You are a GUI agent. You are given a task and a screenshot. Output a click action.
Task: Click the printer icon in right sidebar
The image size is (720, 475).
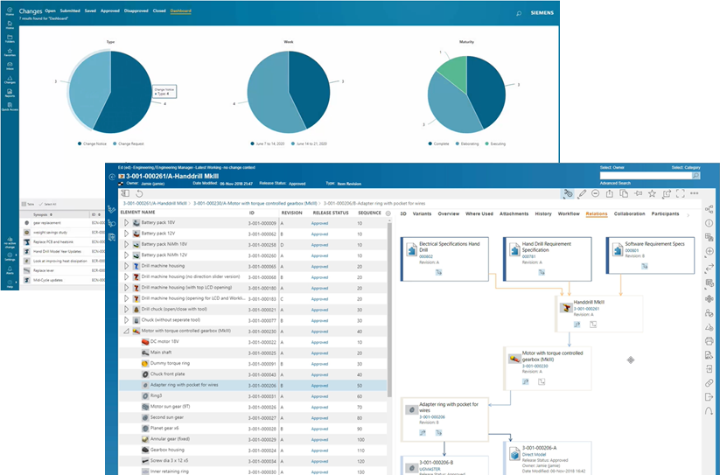tap(710, 341)
